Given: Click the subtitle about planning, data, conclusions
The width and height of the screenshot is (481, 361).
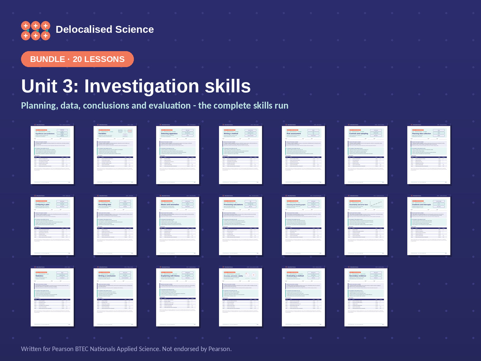Looking at the screenshot, I should pyautogui.click(x=155, y=106).
